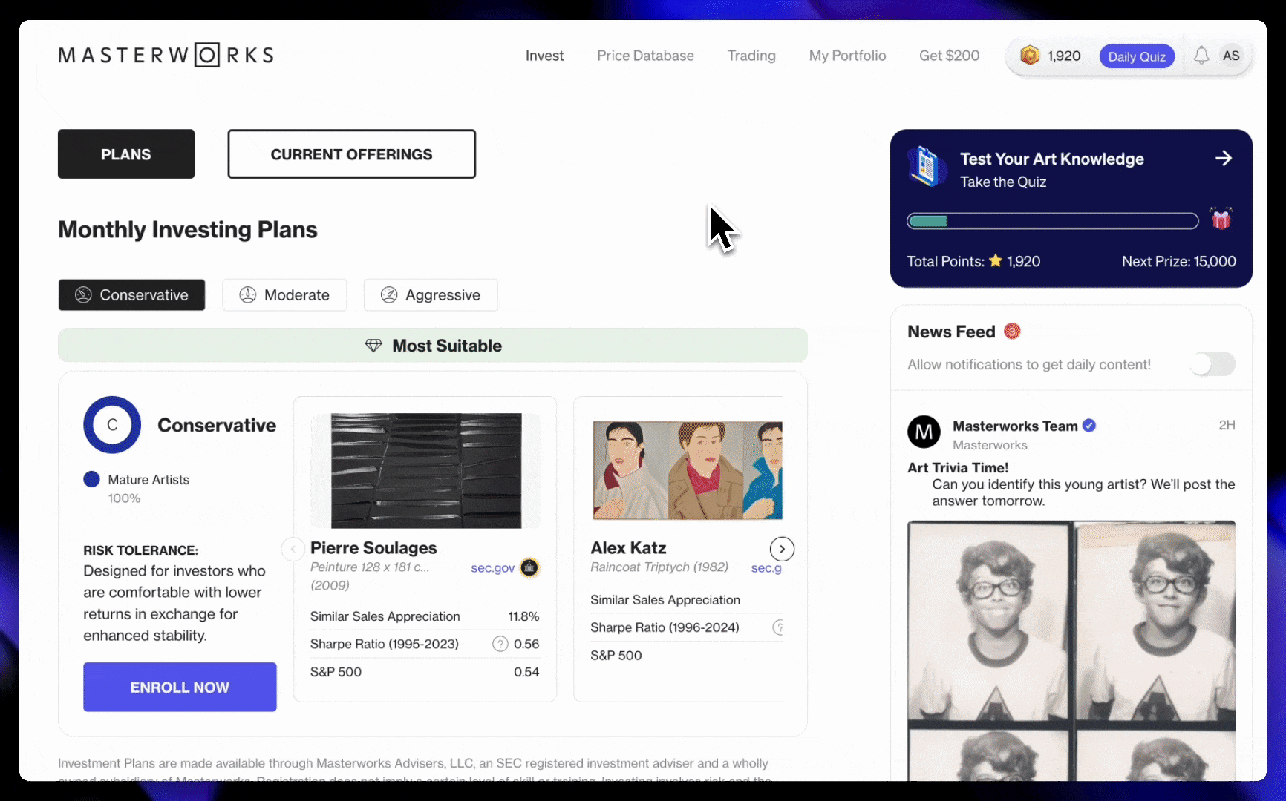Click the News Feed badge icon

(1012, 332)
